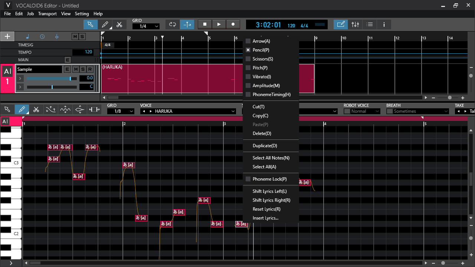Open BREATH Sometimes dropdown
The height and width of the screenshot is (267, 475).
point(418,111)
